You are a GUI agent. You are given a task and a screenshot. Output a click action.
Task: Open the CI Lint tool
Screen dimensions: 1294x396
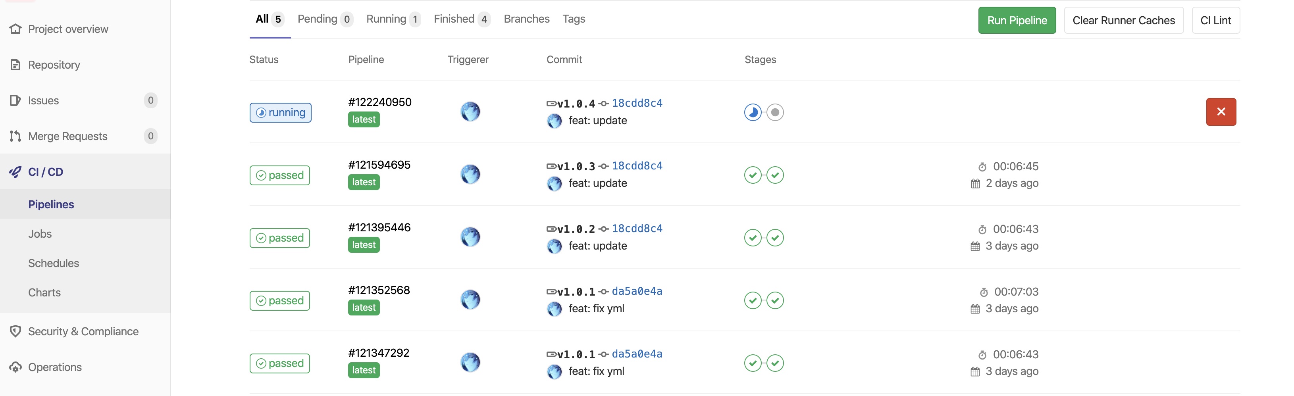1215,20
